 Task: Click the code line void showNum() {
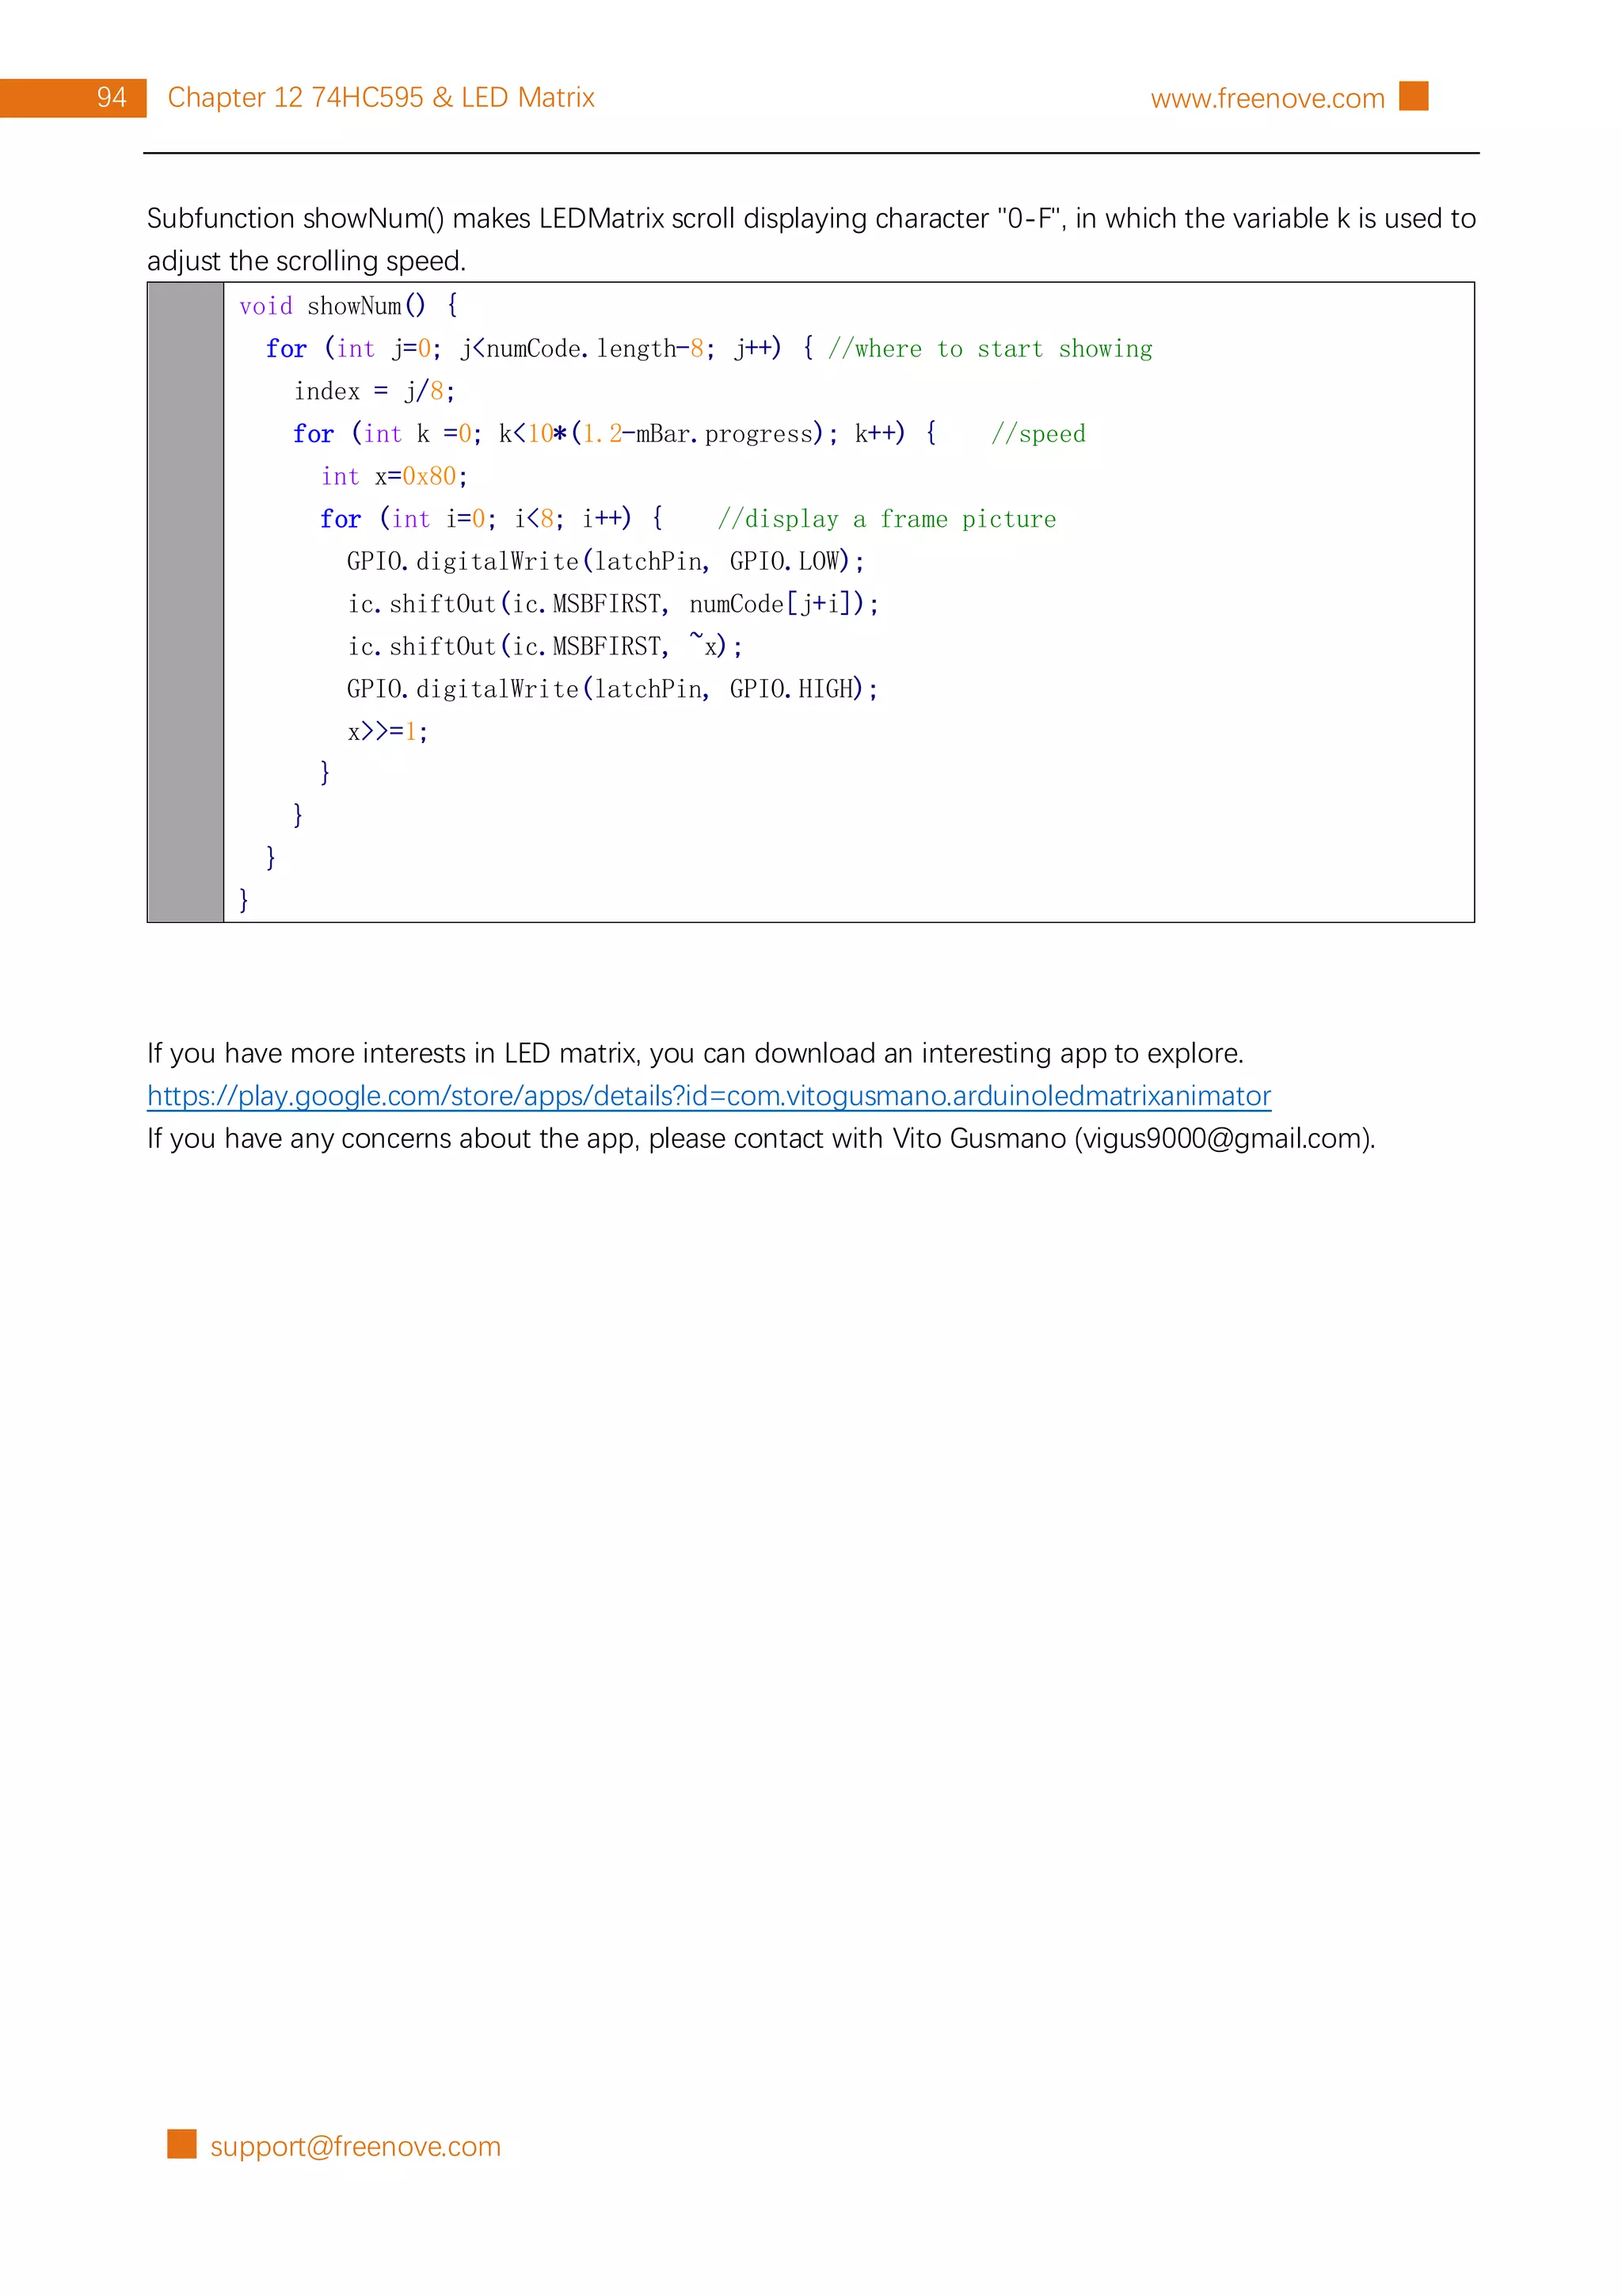point(348,306)
